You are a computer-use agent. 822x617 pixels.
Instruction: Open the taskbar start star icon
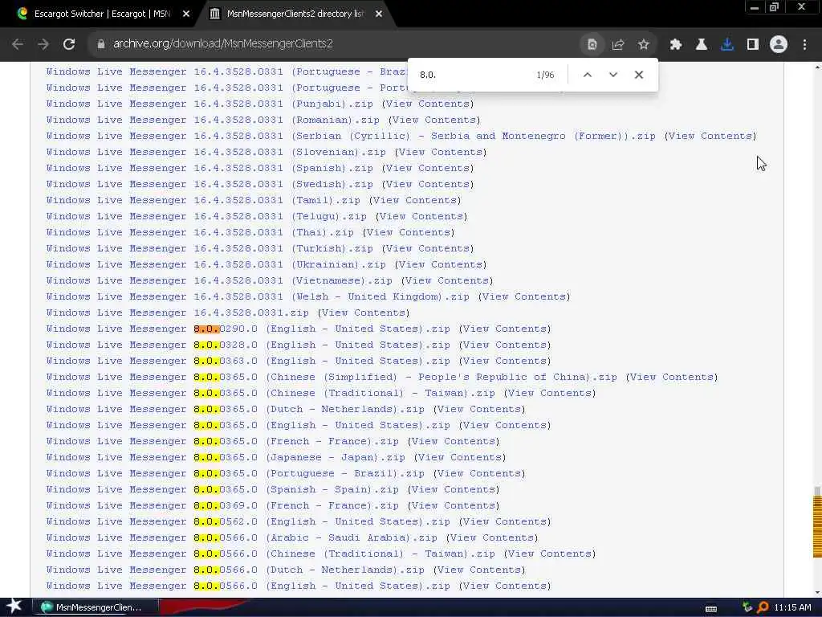(14, 607)
